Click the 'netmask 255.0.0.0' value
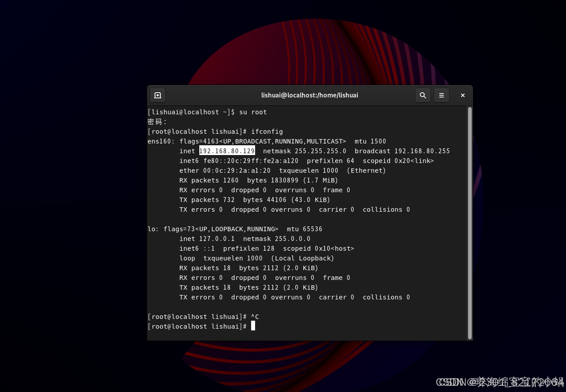Viewport: 566px width, 392px height. (x=277, y=239)
